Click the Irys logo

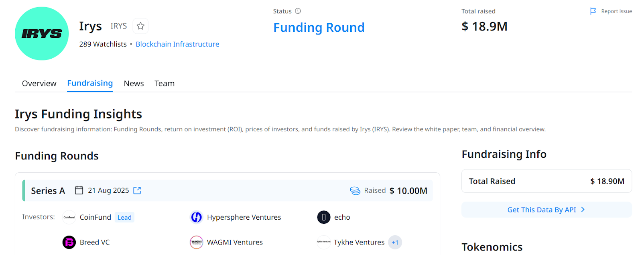click(x=42, y=34)
